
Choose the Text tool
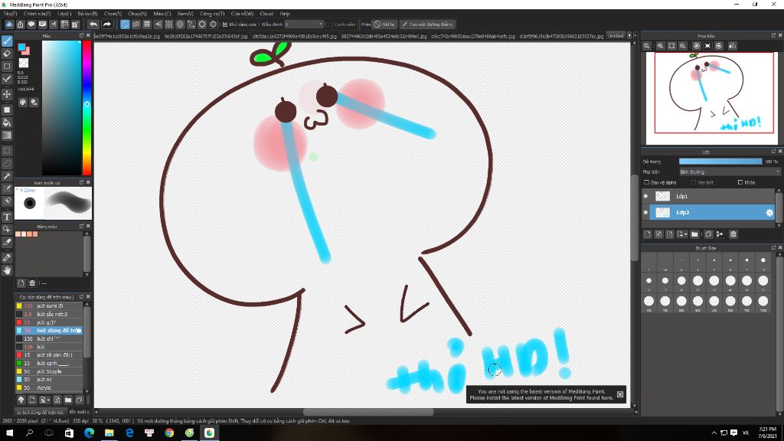pyautogui.click(x=7, y=217)
